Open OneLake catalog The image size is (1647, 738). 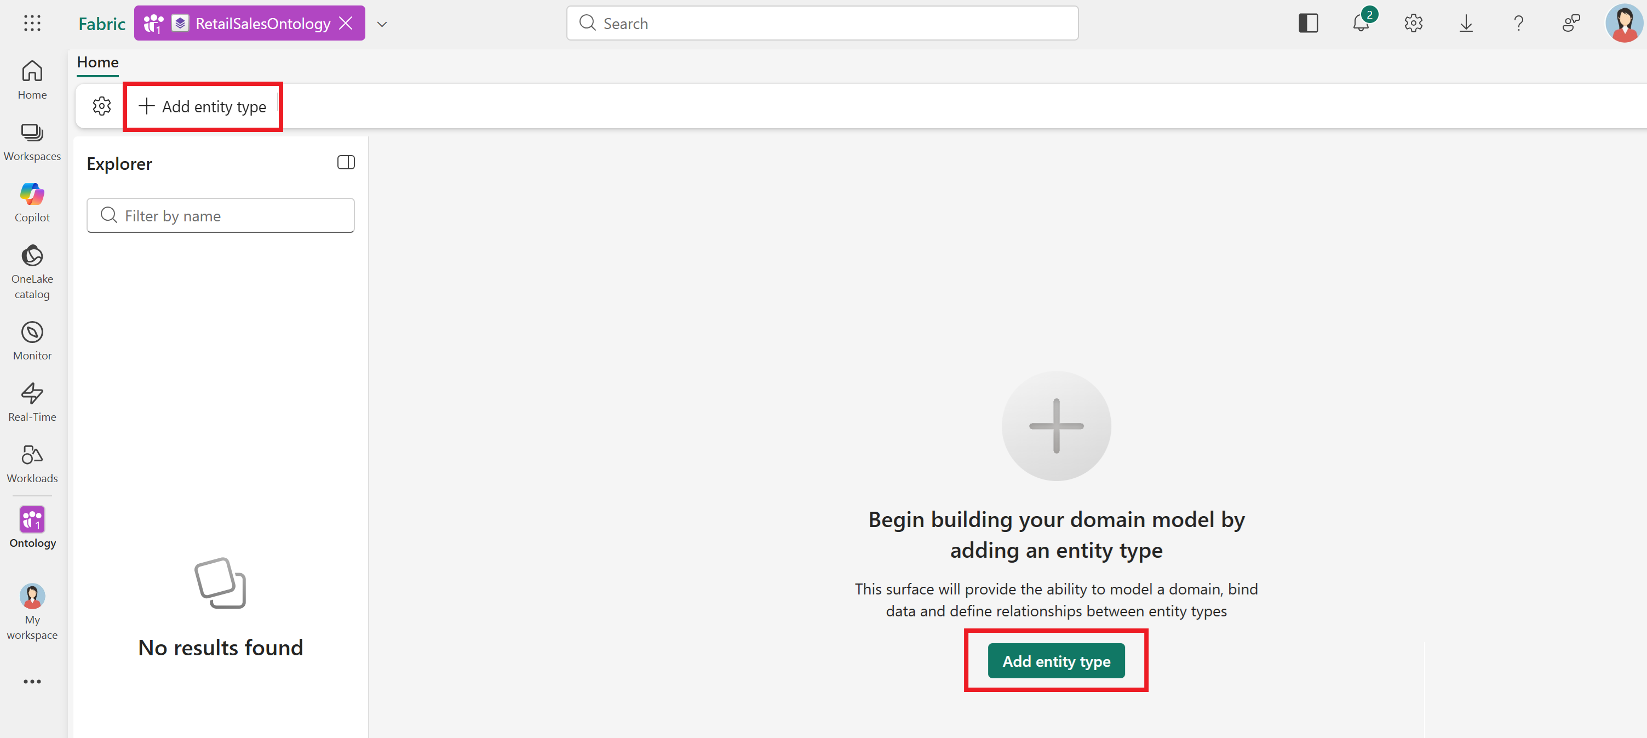pyautogui.click(x=32, y=272)
